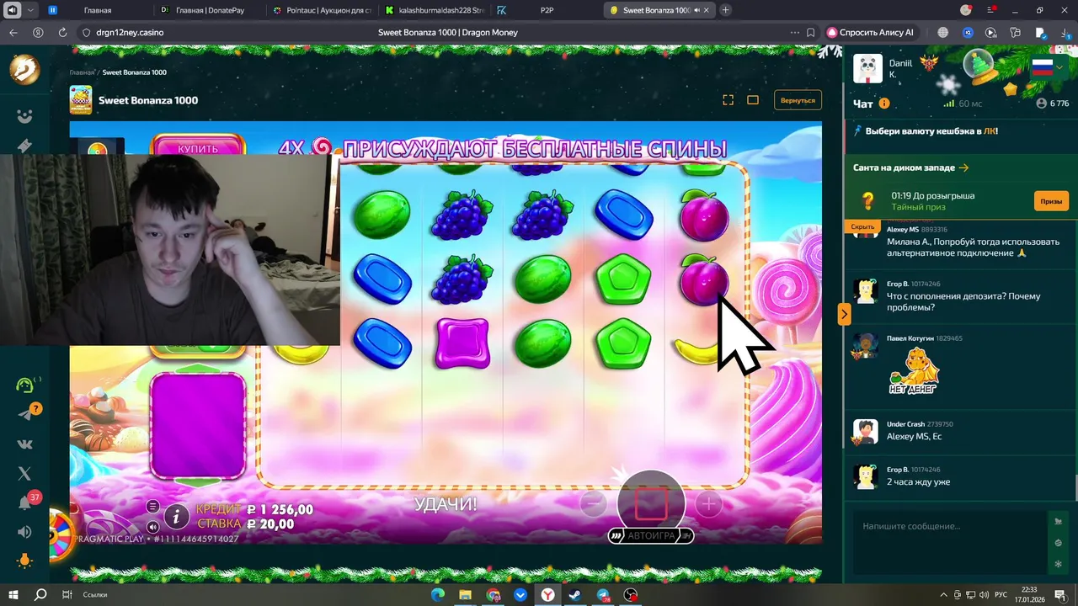Click Егор В. avatar on deposit question

[866, 291]
